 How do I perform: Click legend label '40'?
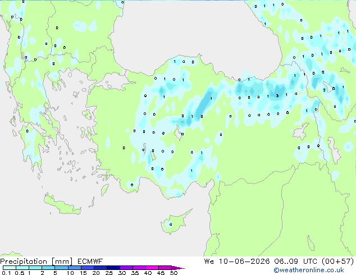[x=148, y=273]
